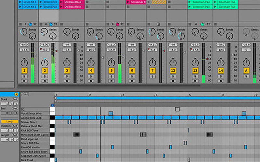The width and height of the screenshot is (260, 162).
Task: Click Set button beside Start
Action: pyautogui.click(x=15, y=99)
